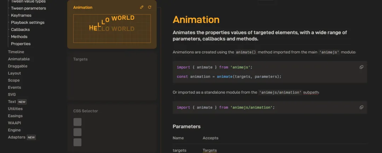
Task: Open SVG documentation
Action: coord(12,94)
